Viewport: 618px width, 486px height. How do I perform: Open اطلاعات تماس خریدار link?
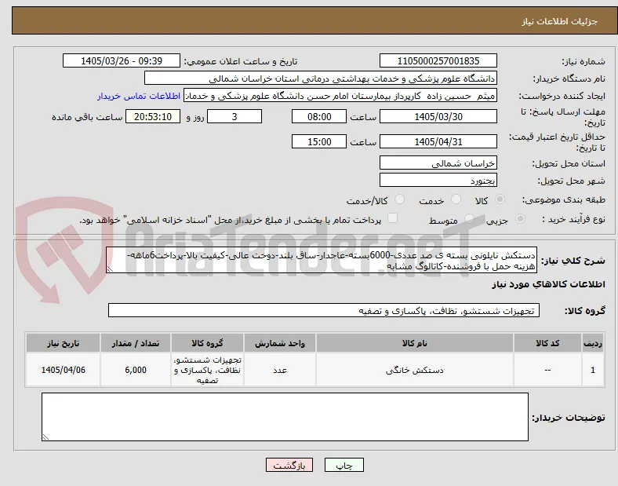pyautogui.click(x=139, y=96)
